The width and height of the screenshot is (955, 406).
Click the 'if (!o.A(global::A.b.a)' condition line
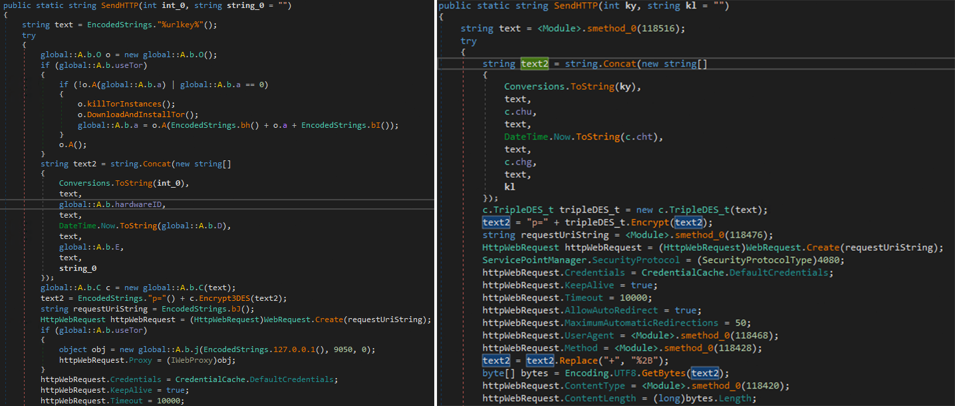tap(164, 85)
